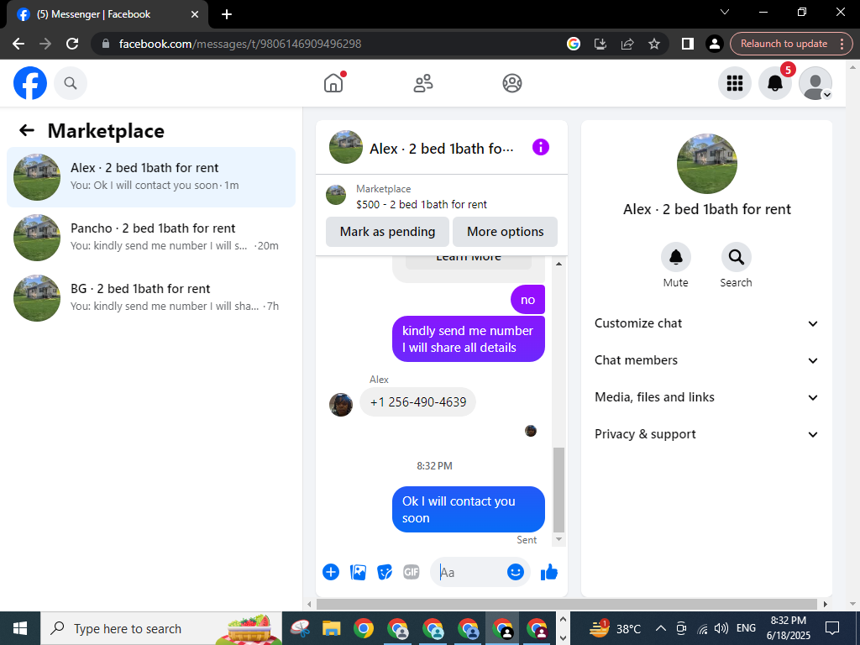Expand Privacy & support section
860x645 pixels.
pyautogui.click(x=706, y=434)
